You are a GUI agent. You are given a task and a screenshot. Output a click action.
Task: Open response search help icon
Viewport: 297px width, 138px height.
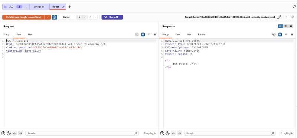pyautogui.click(x=162, y=133)
